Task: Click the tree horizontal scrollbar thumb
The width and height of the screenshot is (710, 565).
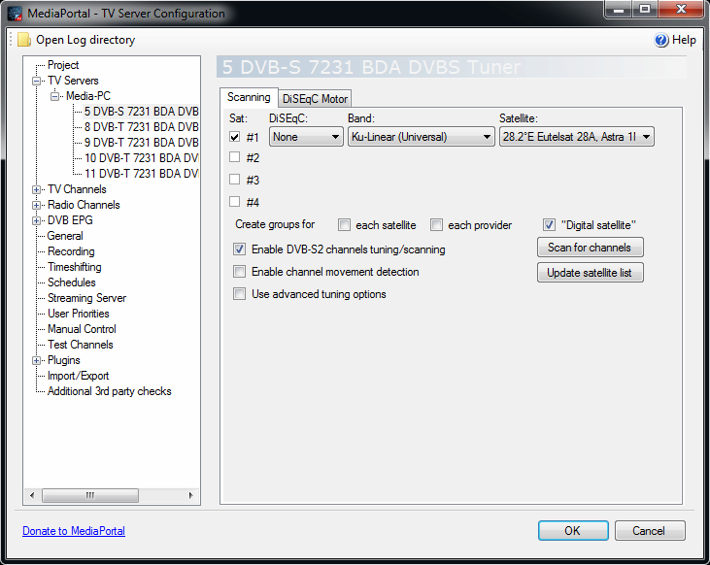Action: 90,495
